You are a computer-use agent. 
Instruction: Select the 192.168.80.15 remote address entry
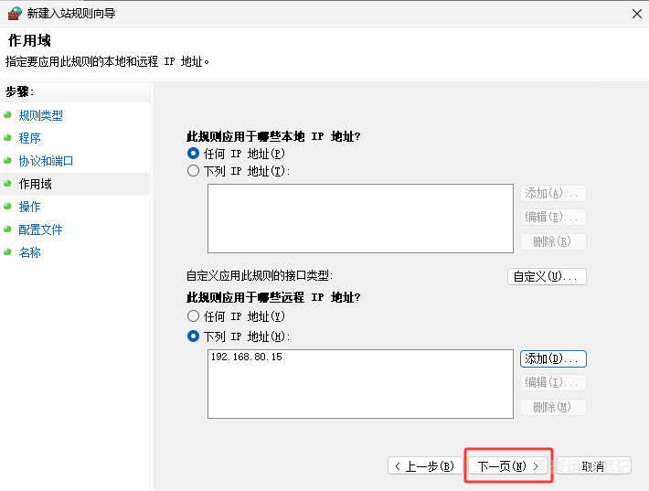(x=247, y=357)
